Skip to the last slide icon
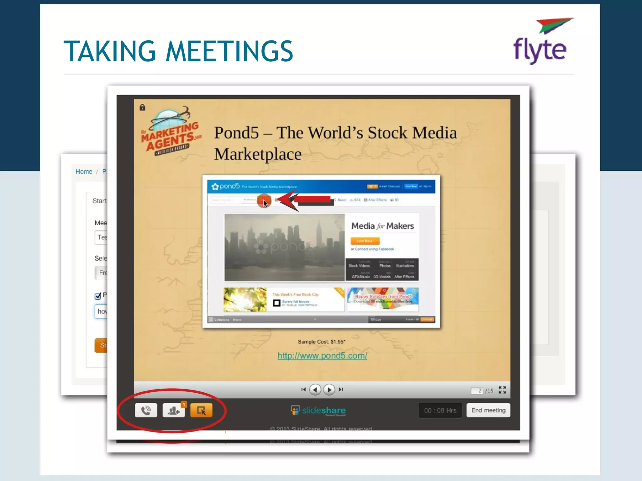This screenshot has width=642, height=481. (341, 390)
